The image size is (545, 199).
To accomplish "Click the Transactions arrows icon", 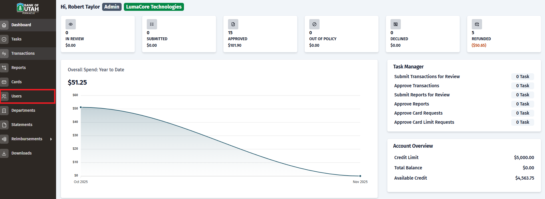I will [x=4, y=54].
